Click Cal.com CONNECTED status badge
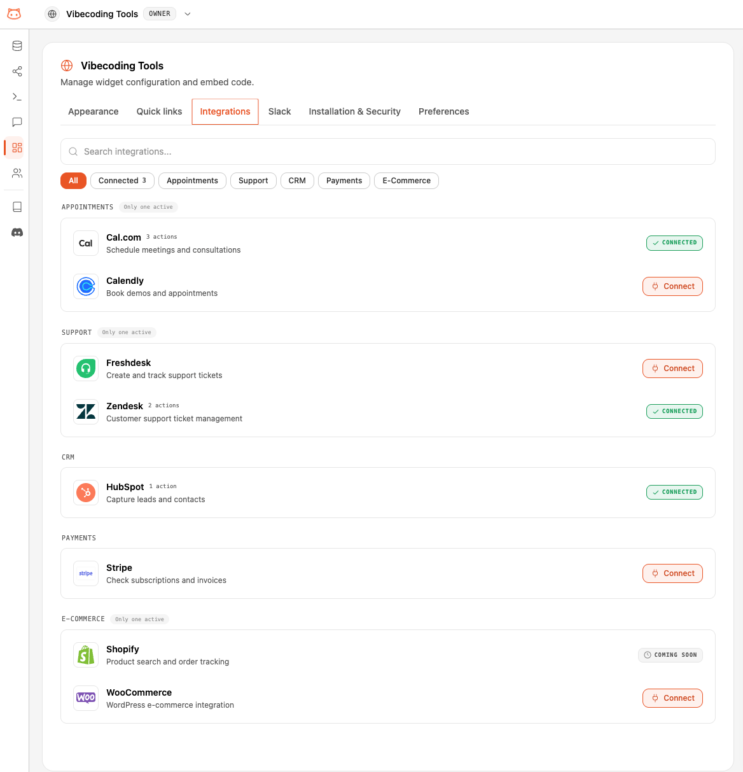The image size is (743, 772). (x=674, y=243)
